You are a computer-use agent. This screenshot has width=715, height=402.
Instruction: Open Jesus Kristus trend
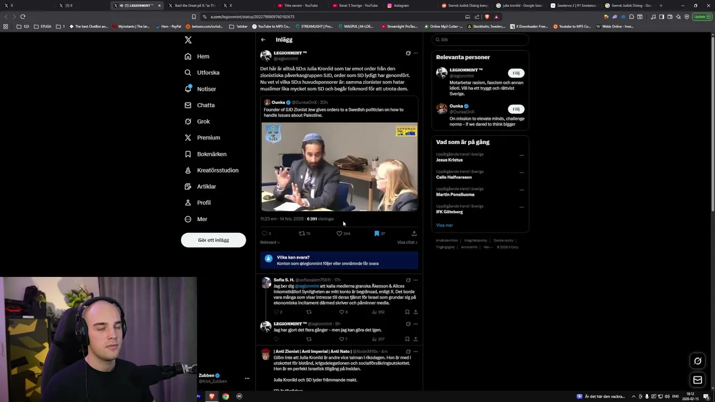(x=450, y=160)
